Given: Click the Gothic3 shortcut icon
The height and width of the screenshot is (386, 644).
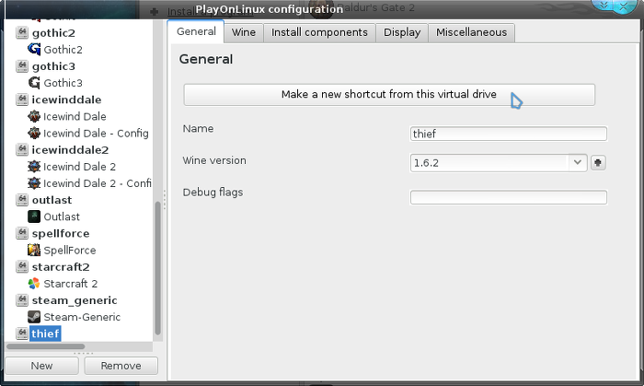Looking at the screenshot, I should 34,83.
